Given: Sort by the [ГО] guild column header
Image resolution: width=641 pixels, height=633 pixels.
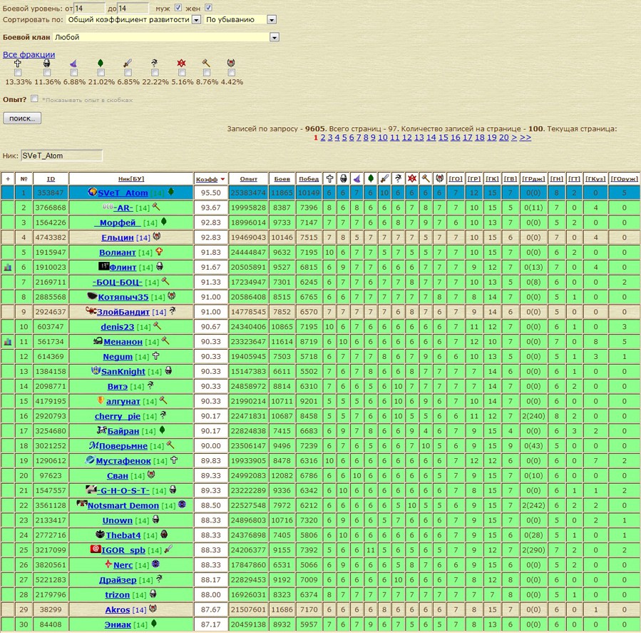Looking at the screenshot, I should coord(456,179).
